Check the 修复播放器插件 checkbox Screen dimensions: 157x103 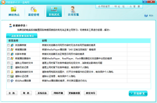9,58
